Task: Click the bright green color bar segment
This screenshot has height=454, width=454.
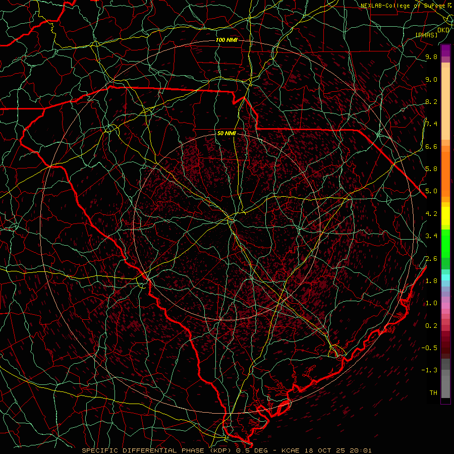Action: (445, 244)
